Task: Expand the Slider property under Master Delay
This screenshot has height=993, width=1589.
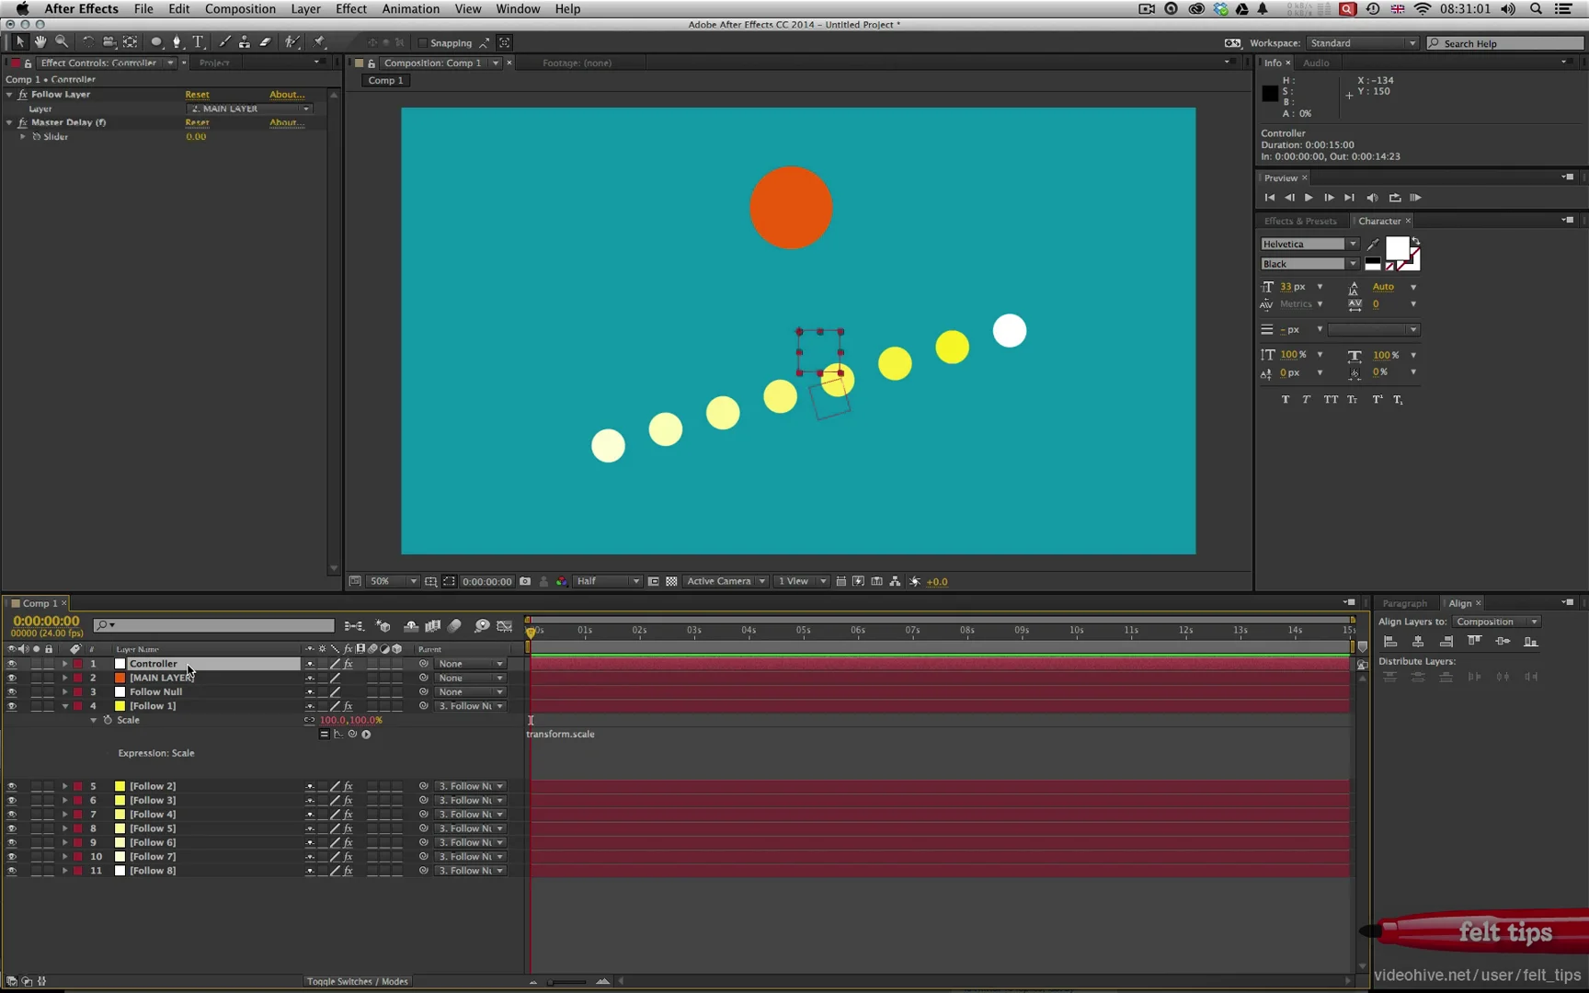Action: pyautogui.click(x=23, y=136)
